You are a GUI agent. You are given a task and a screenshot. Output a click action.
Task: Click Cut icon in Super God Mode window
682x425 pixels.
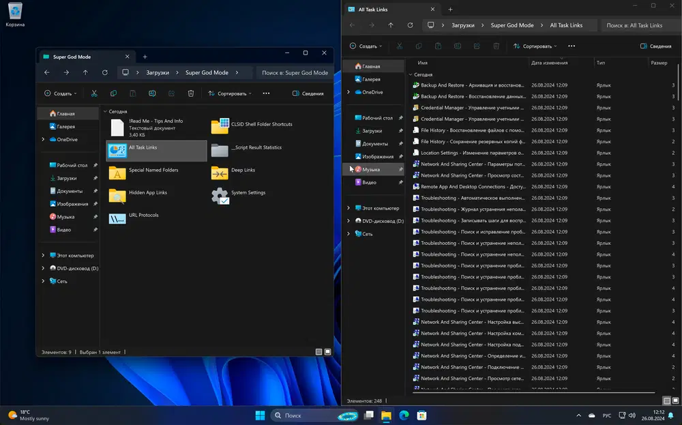(x=94, y=93)
